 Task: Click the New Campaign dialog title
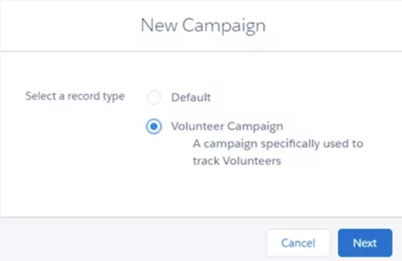(x=203, y=26)
